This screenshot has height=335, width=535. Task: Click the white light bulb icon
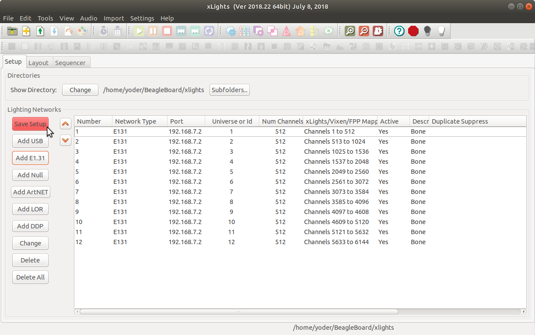(x=441, y=31)
